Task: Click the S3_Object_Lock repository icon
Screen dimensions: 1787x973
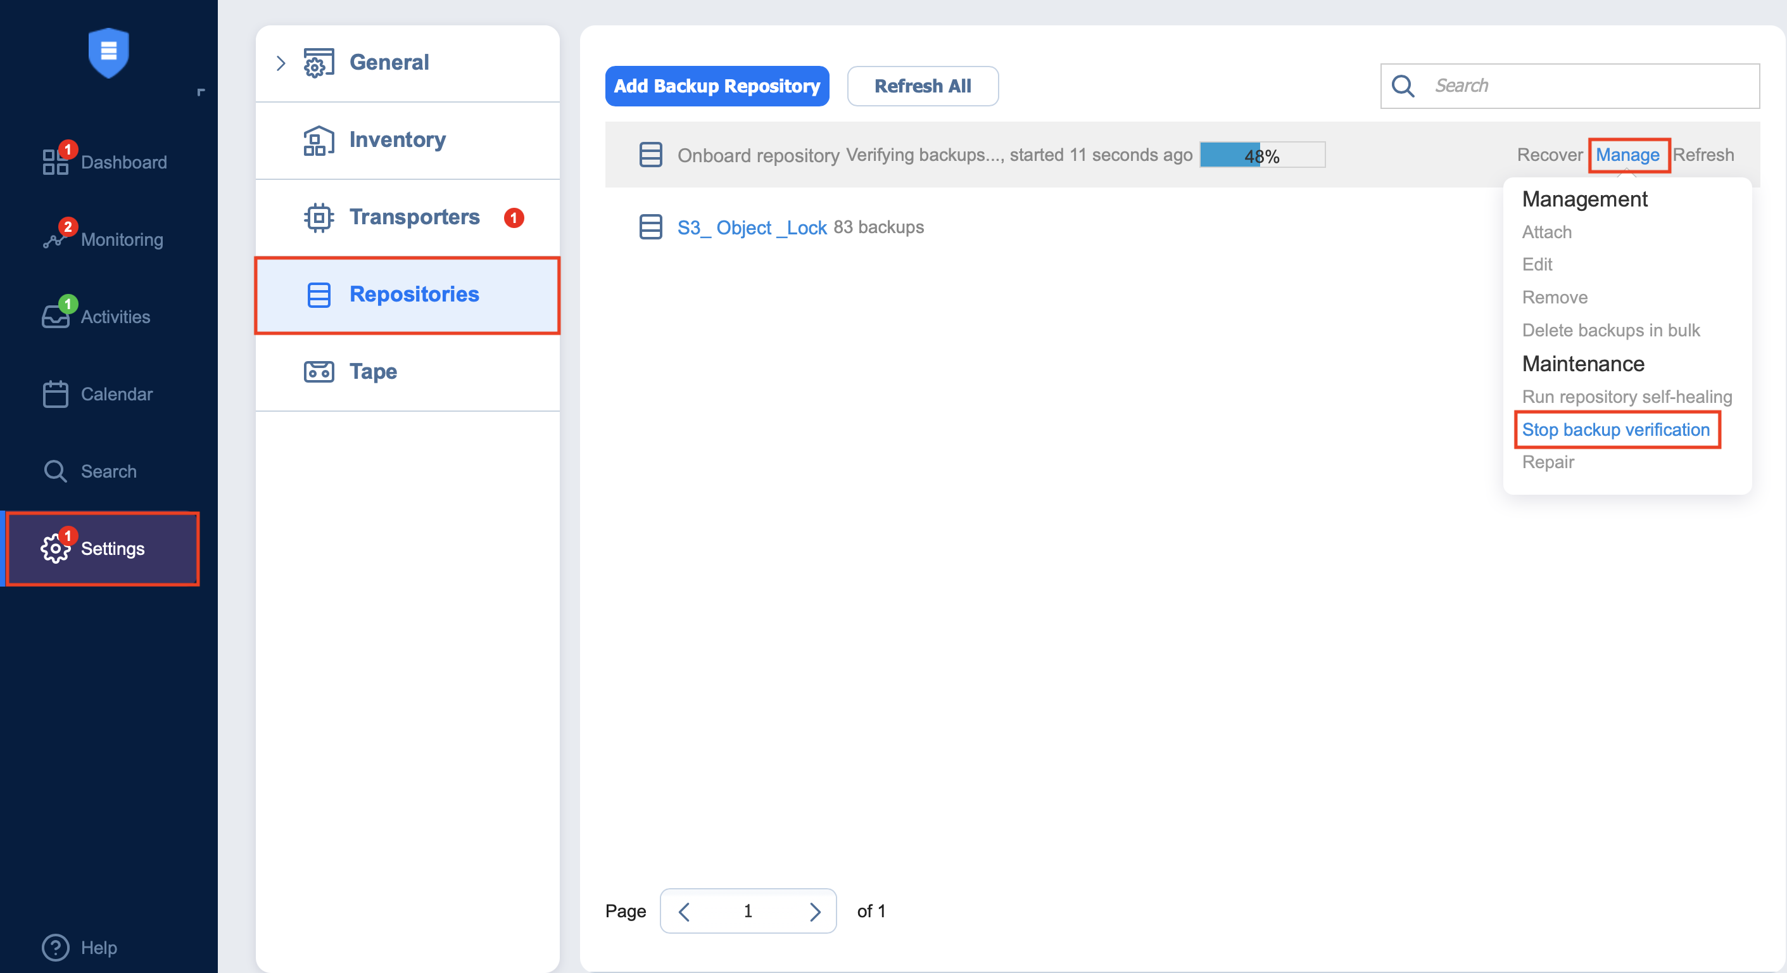Action: 651,227
